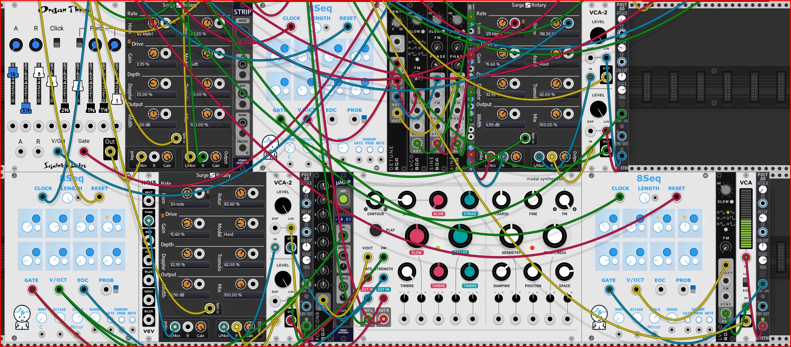
Task: Click the STRIKE knob on modal synthesizer
Action: click(x=469, y=200)
